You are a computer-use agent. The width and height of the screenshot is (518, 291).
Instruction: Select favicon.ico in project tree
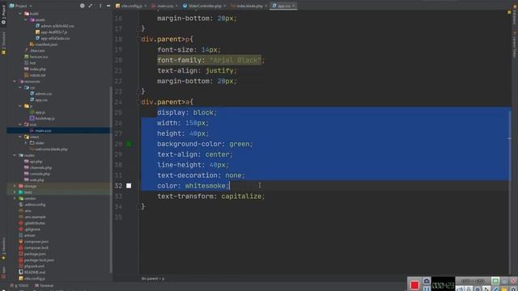coord(36,57)
